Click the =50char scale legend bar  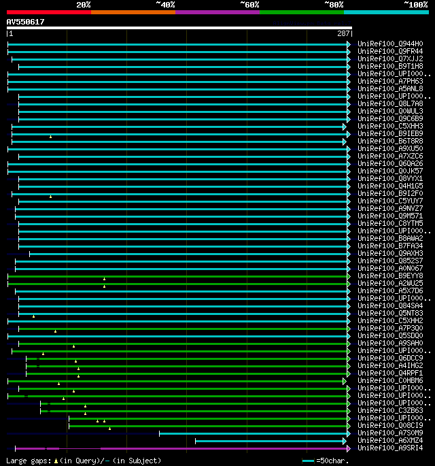(x=308, y=461)
